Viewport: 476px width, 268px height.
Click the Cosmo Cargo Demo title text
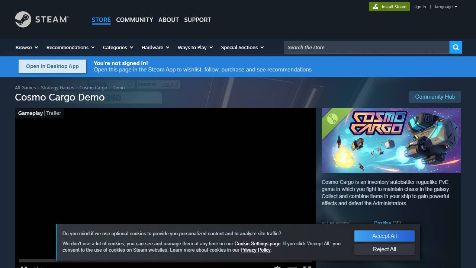pyautogui.click(x=60, y=97)
